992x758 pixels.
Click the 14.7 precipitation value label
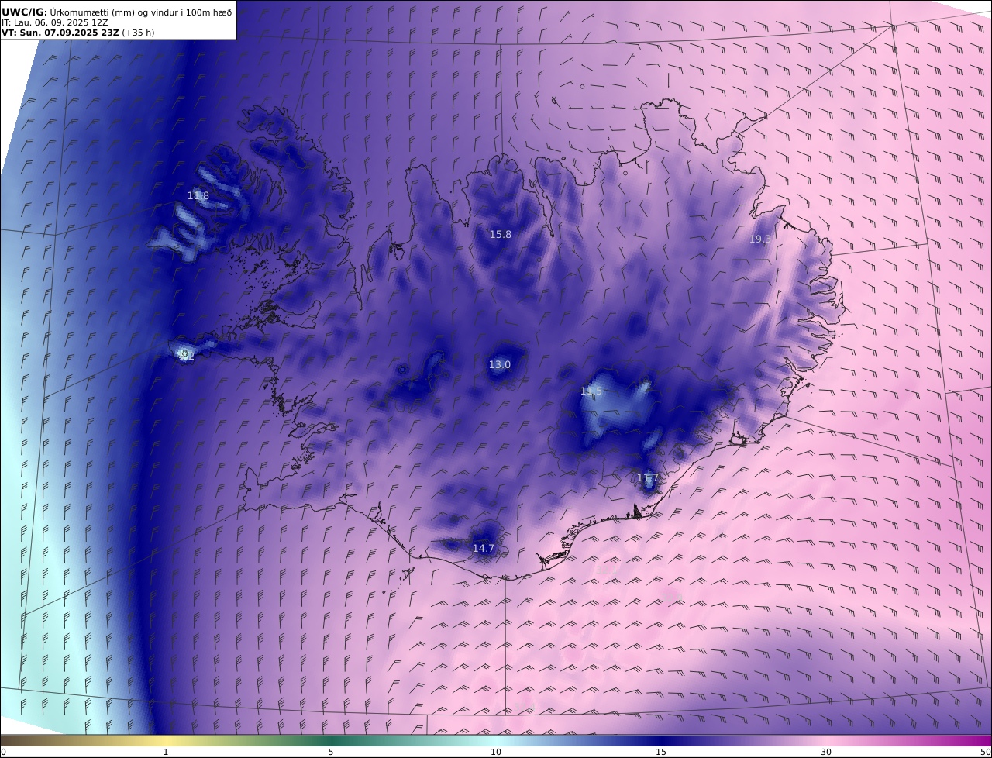(x=483, y=548)
